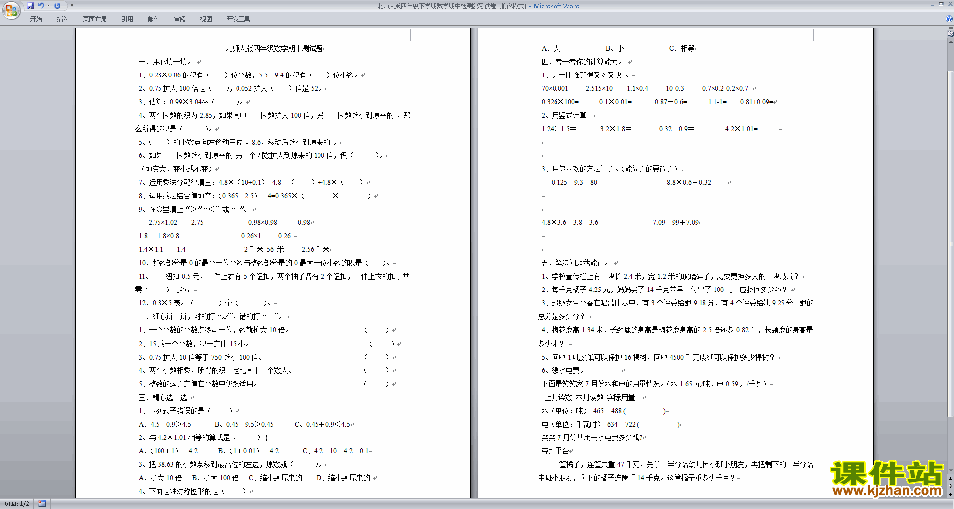Click the expression 0.125×9.3×80
The image size is (954, 509).
tap(574, 182)
